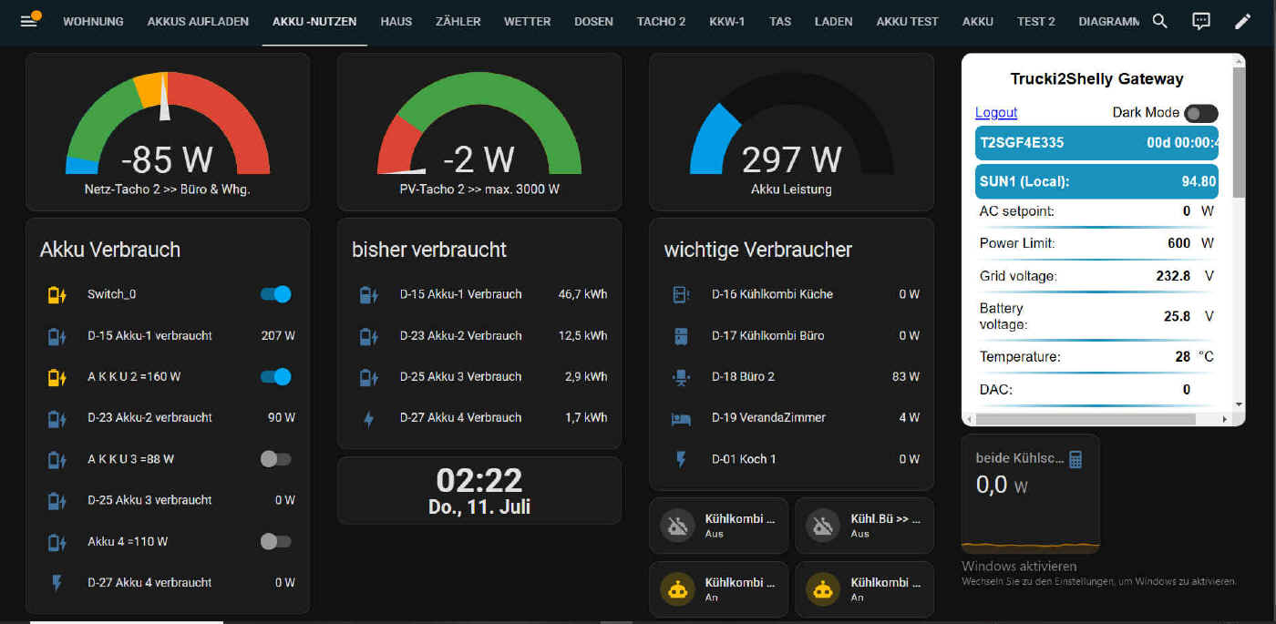Click the pencil edit dashboard icon
Viewport: 1276px width, 624px height.
click(x=1242, y=21)
